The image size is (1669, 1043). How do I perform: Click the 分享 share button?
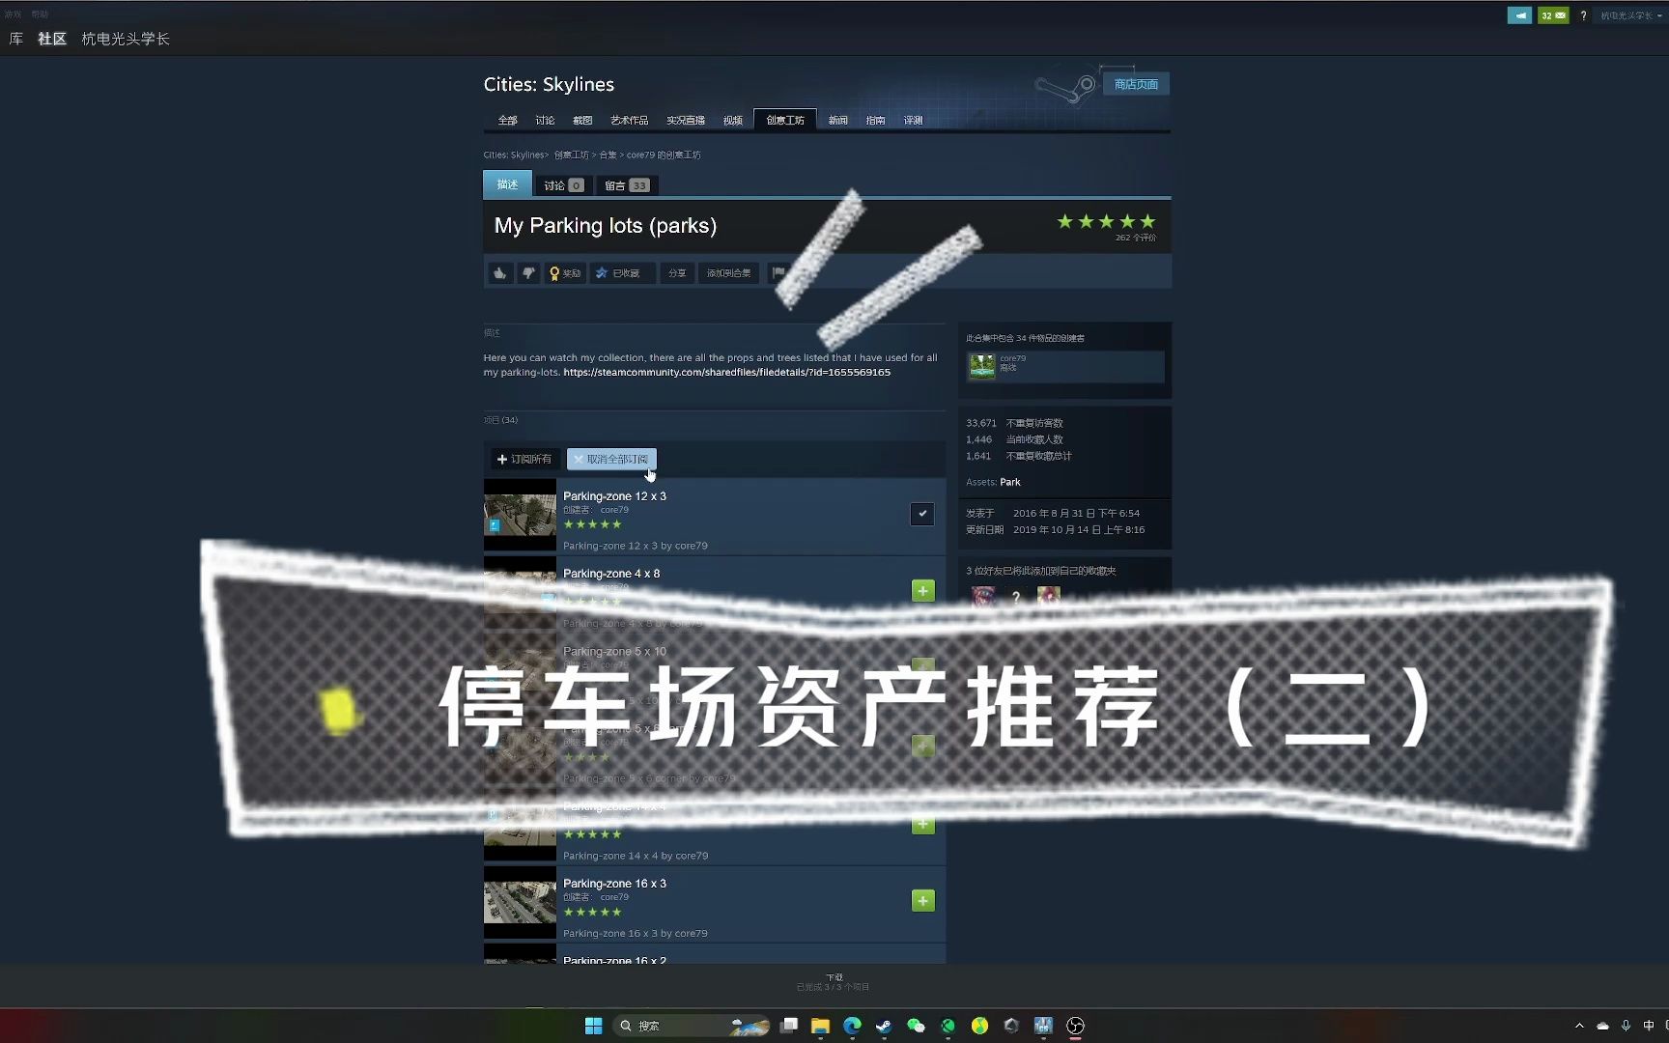pos(677,273)
